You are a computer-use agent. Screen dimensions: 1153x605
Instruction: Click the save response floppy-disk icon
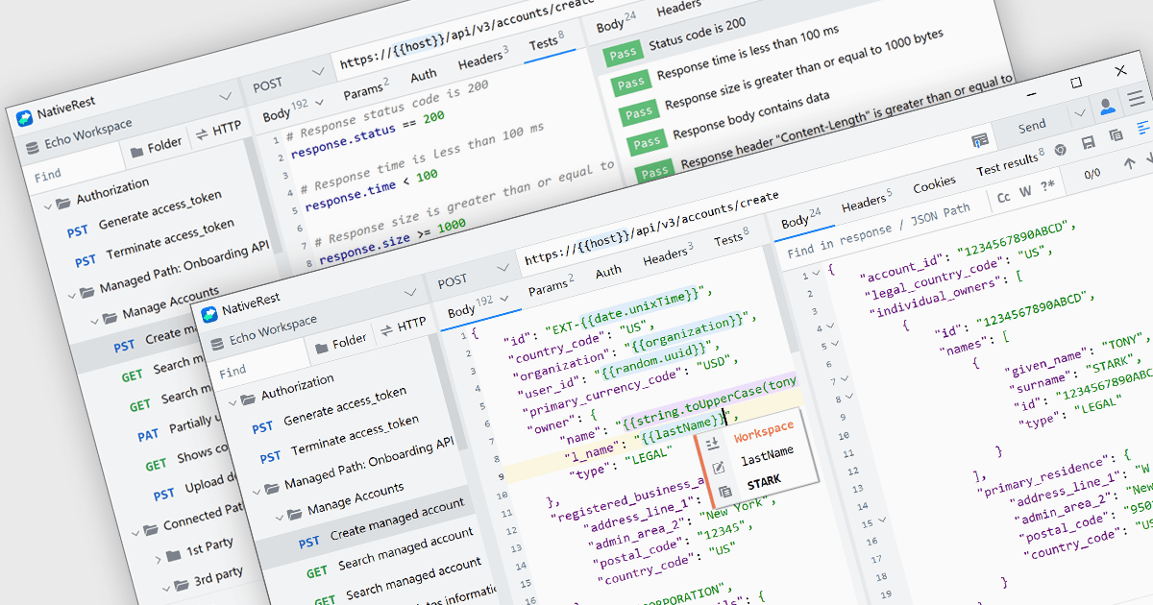tap(1088, 143)
